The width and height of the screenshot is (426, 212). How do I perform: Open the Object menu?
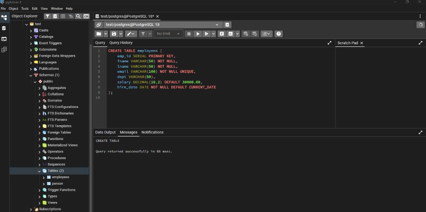tap(14, 9)
